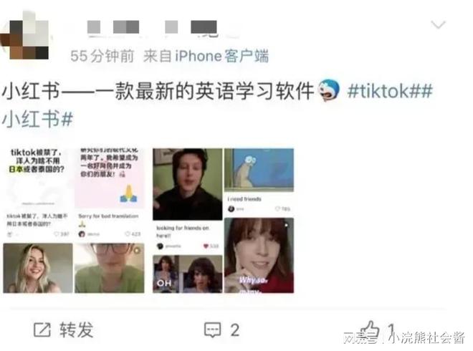Viewport: 473px width, 351px height.
Task: Open the comments bubble icon
Action: coord(213,330)
